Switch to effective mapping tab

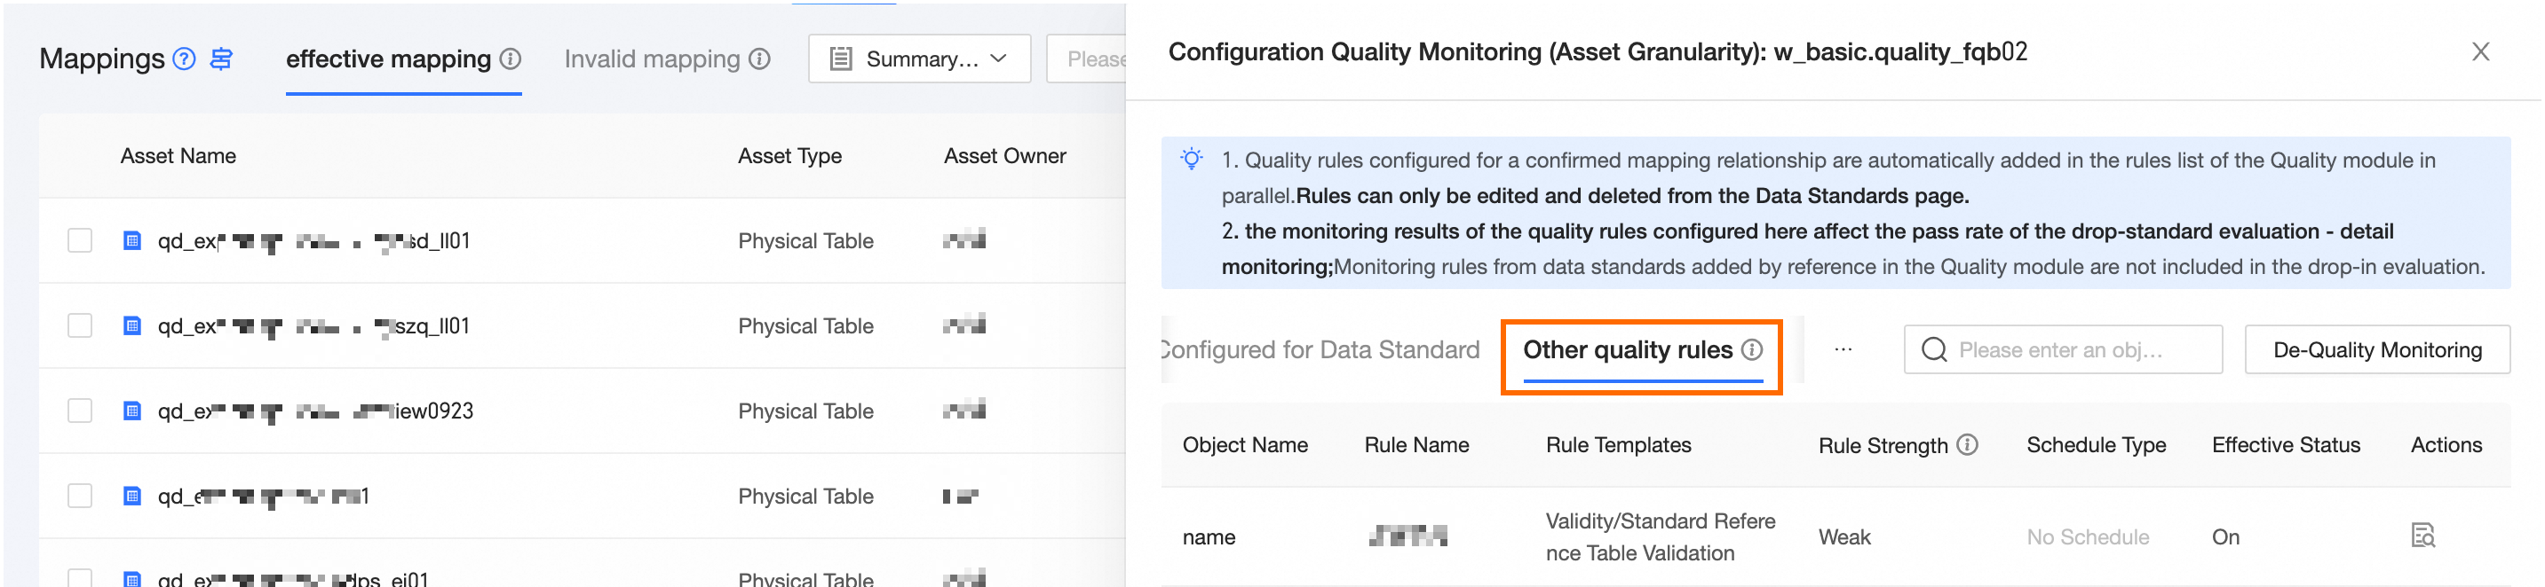click(x=388, y=59)
